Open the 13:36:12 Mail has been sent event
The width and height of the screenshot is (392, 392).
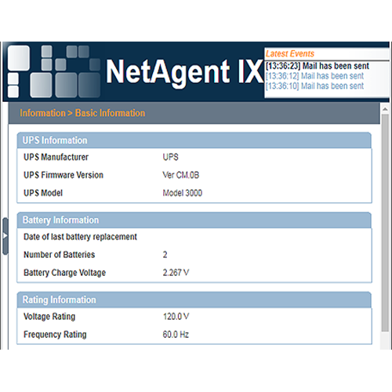(314, 76)
